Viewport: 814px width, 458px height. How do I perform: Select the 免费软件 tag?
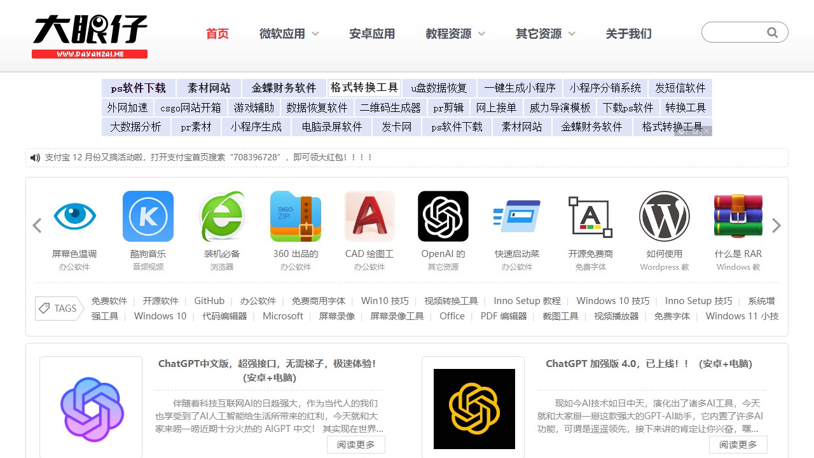pyautogui.click(x=109, y=301)
